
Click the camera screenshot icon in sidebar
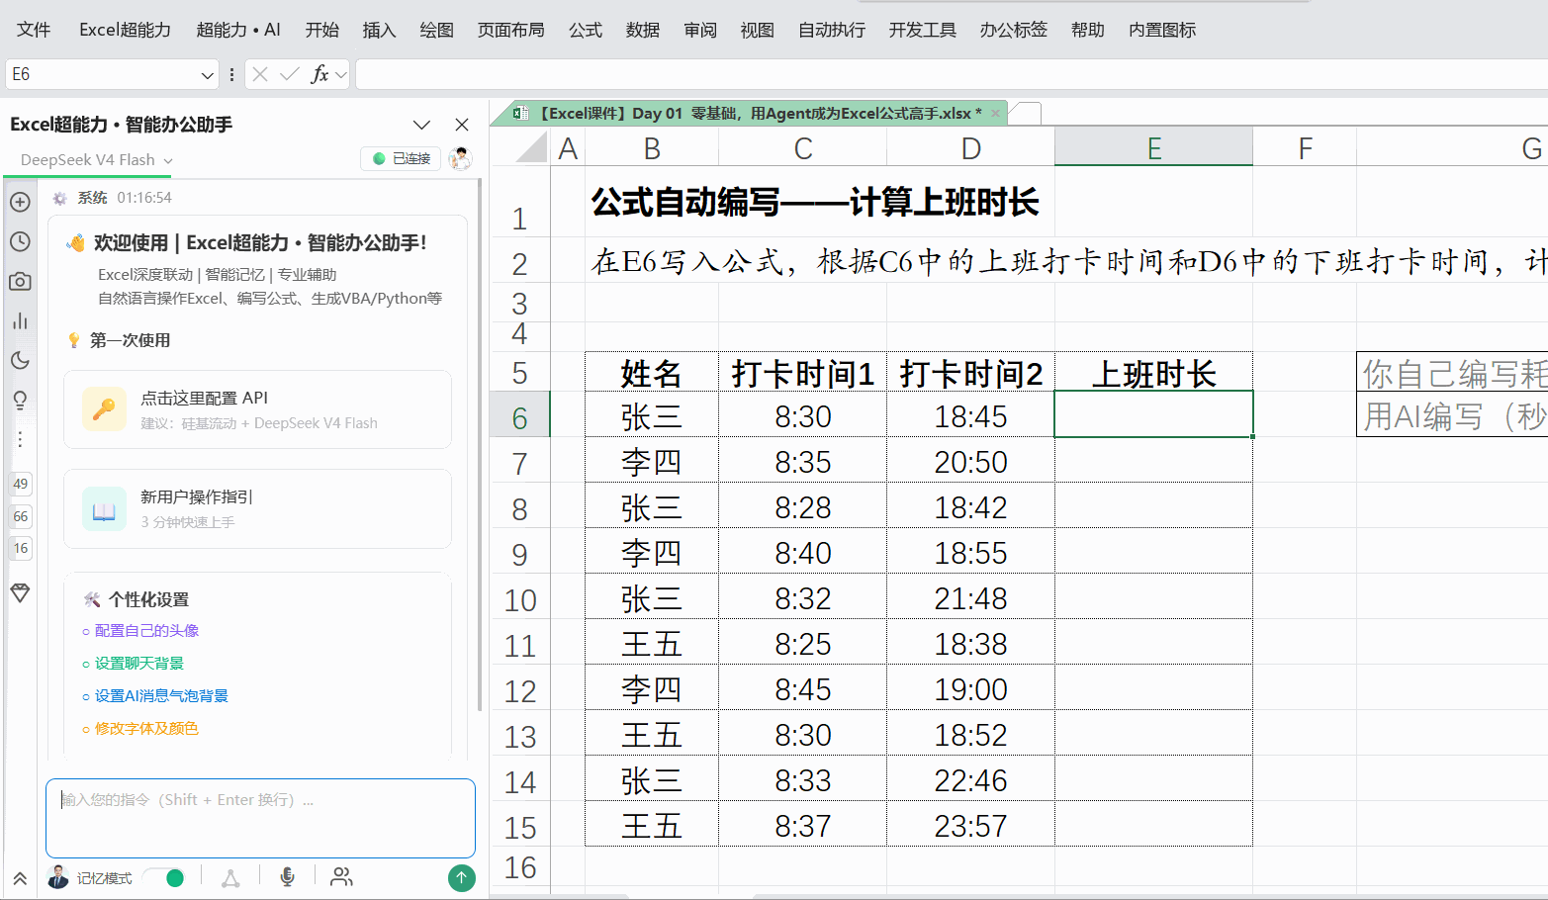click(20, 281)
